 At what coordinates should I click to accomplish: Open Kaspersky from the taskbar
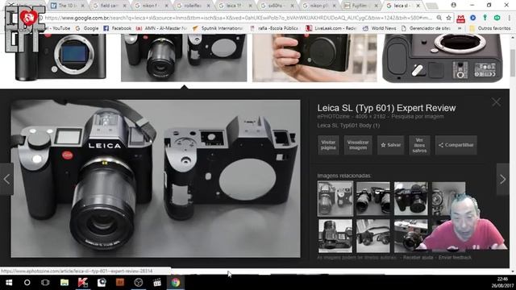point(83,283)
